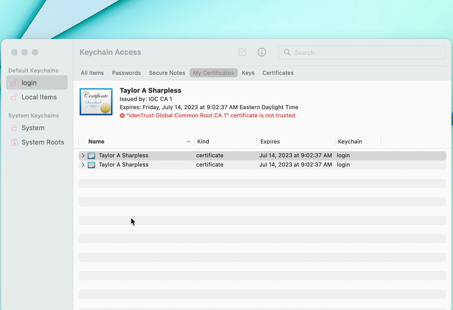This screenshot has width=453, height=310.
Task: Click the System keychain lock icon
Action: (x=15, y=128)
